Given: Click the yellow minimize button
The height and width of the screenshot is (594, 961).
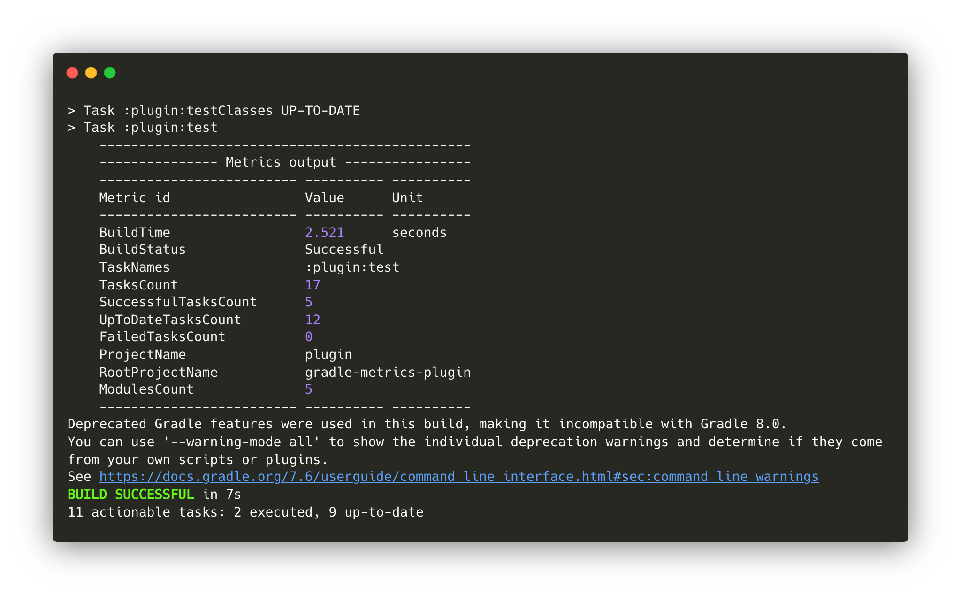Looking at the screenshot, I should 92,72.
